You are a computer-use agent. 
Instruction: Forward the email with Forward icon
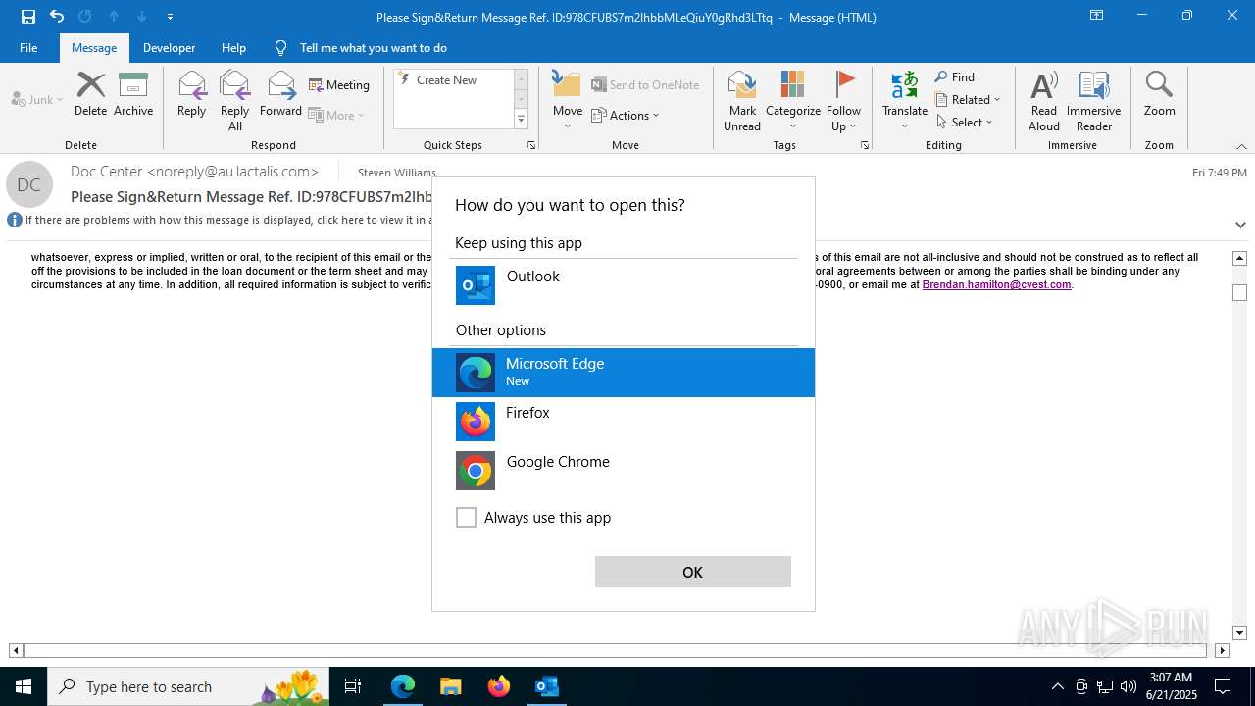(x=280, y=95)
